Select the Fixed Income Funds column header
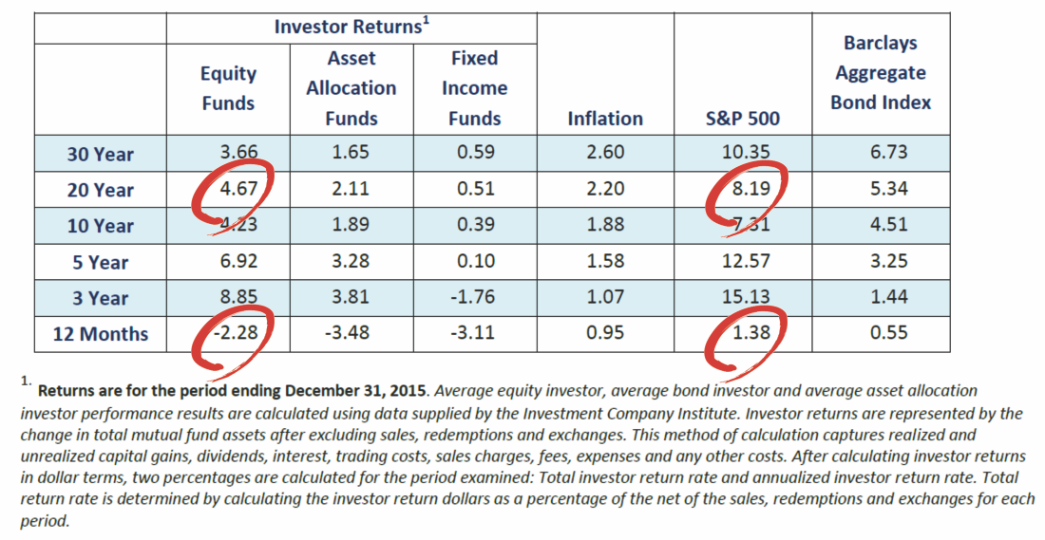The image size is (1045, 540). click(x=475, y=87)
